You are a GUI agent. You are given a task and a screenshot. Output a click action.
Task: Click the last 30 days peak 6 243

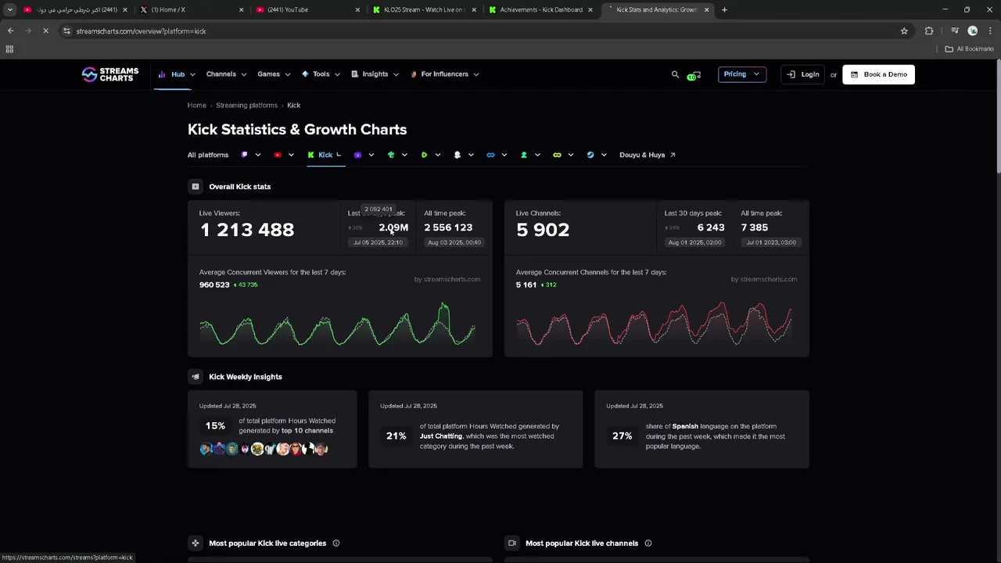click(x=711, y=228)
